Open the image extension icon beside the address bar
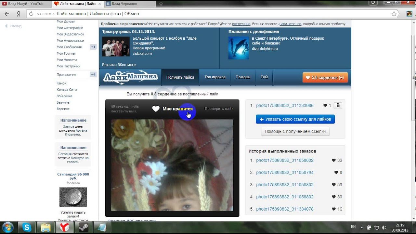 (409, 14)
